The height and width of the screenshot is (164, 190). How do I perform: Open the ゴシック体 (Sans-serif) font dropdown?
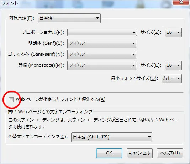pos(102,54)
